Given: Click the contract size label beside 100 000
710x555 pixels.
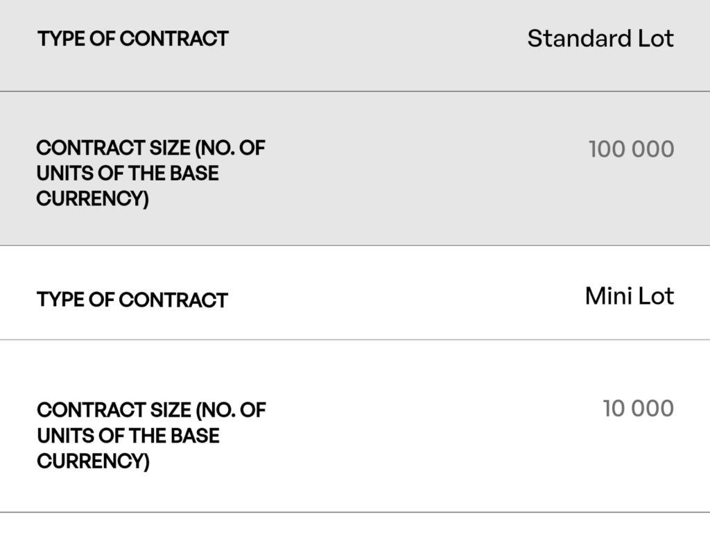Looking at the screenshot, I should point(150,173).
